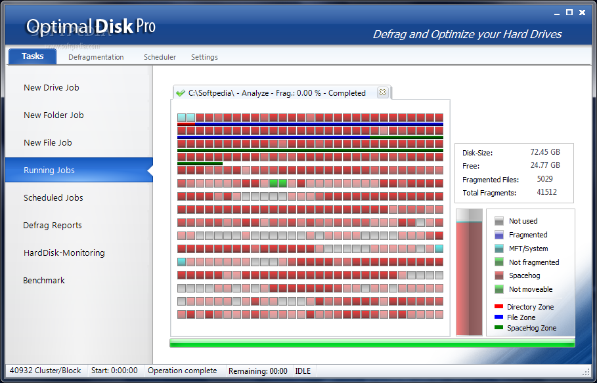Click the IDLE status indicator
Screen dimensions: 597x383
pyautogui.click(x=303, y=371)
